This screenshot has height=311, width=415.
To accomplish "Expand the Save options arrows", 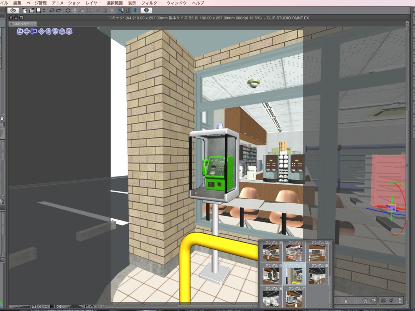I will pyautogui.click(x=44, y=10).
